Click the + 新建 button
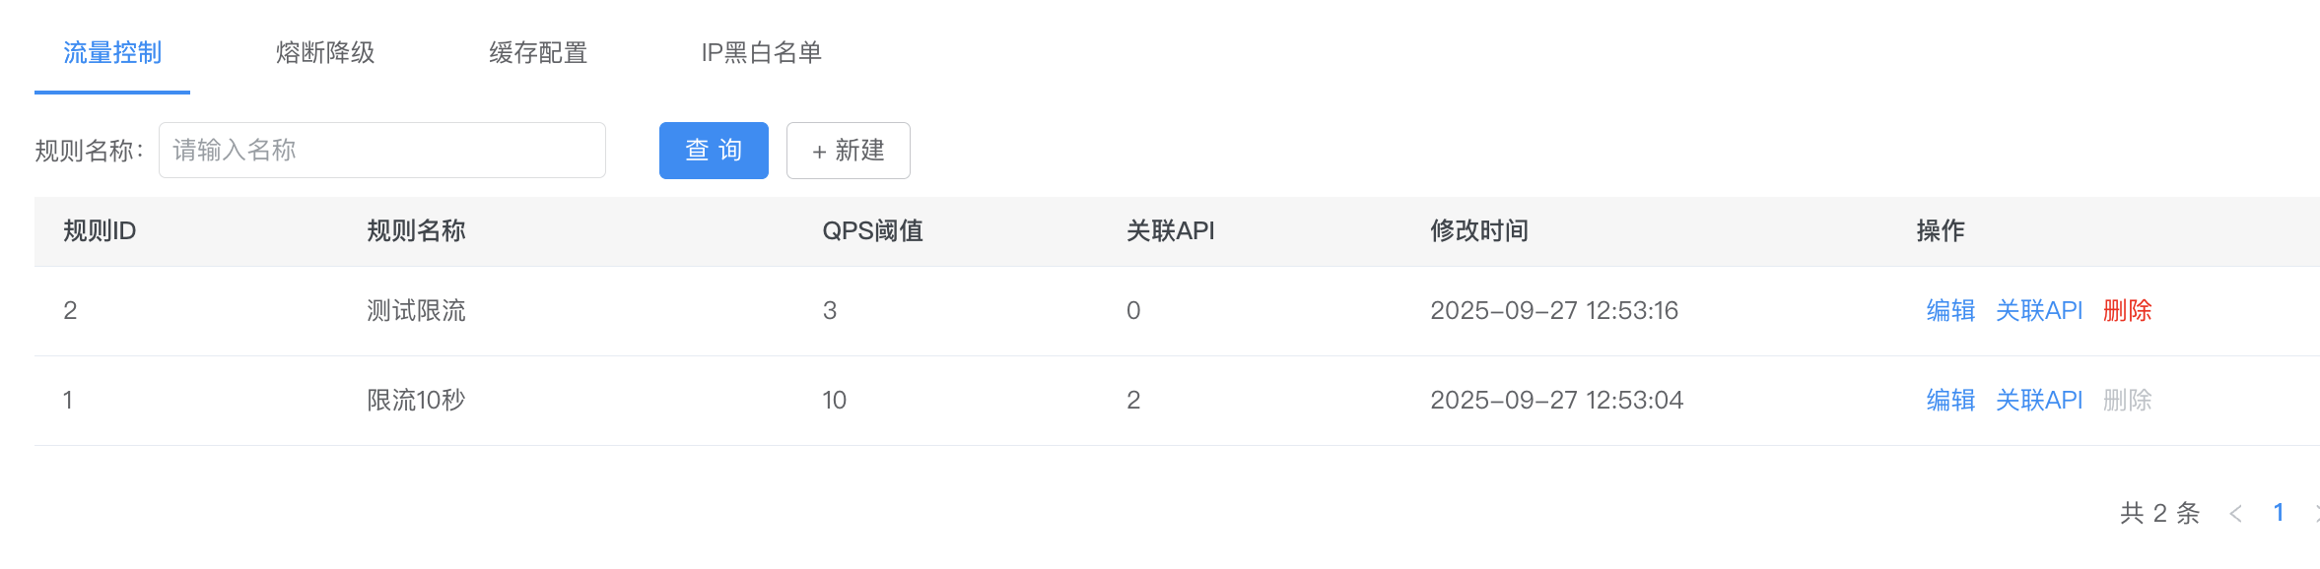2320x569 pixels. pyautogui.click(x=848, y=151)
